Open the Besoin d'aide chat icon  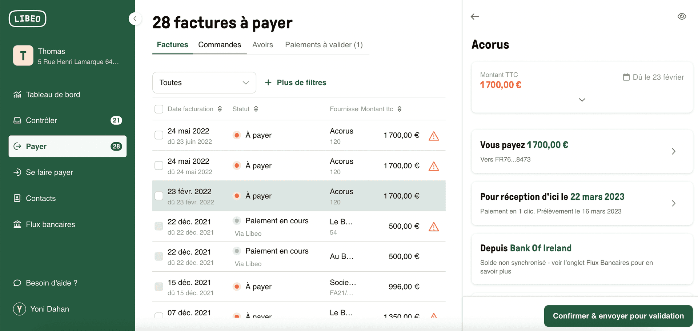(x=17, y=283)
